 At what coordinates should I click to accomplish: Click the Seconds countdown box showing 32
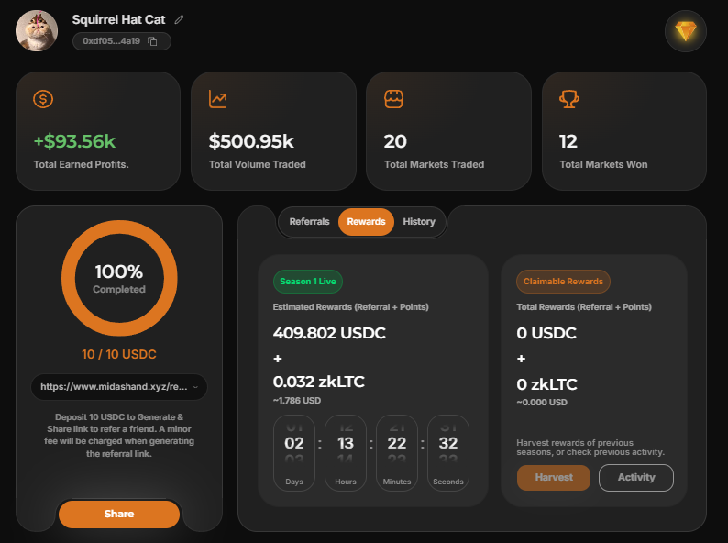point(448,453)
